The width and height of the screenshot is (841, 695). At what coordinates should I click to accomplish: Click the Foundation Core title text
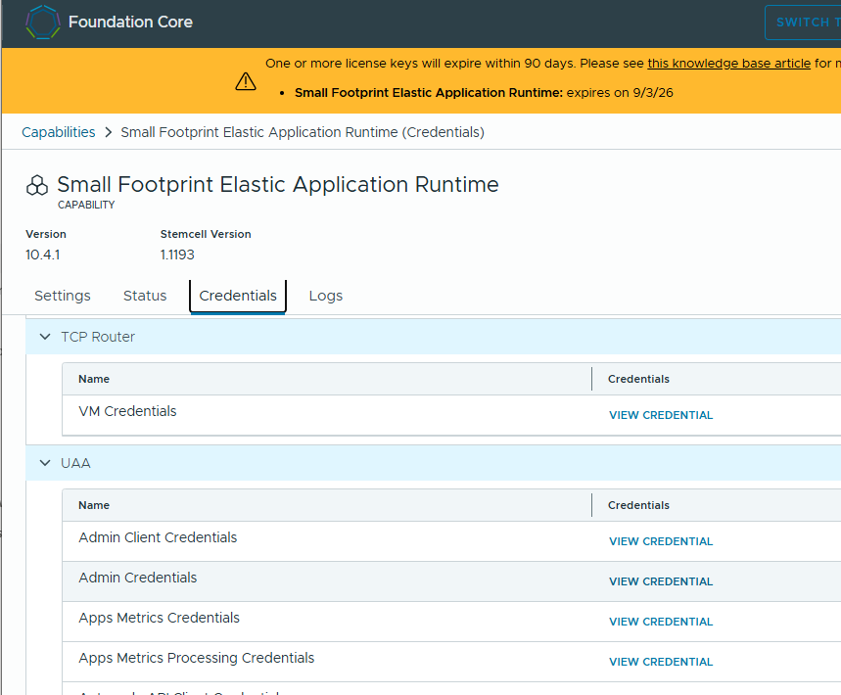click(x=130, y=22)
